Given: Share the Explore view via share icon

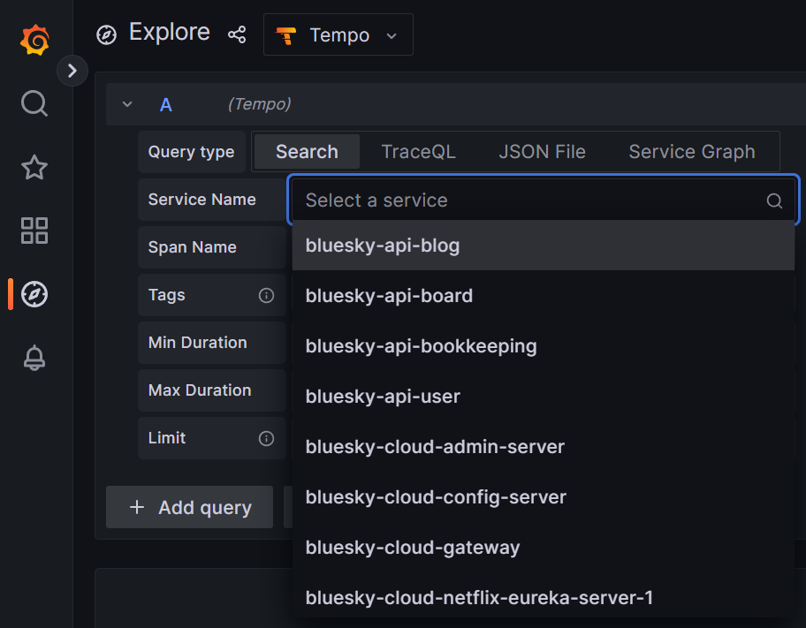Looking at the screenshot, I should click(237, 35).
